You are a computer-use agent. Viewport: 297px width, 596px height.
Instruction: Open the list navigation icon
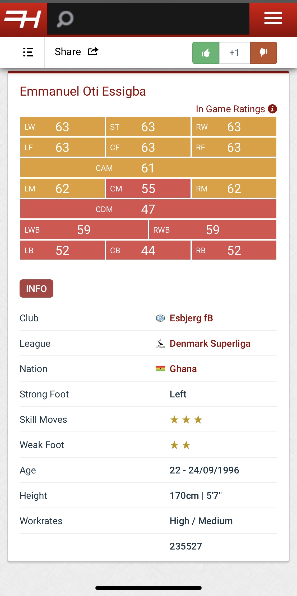(x=28, y=52)
